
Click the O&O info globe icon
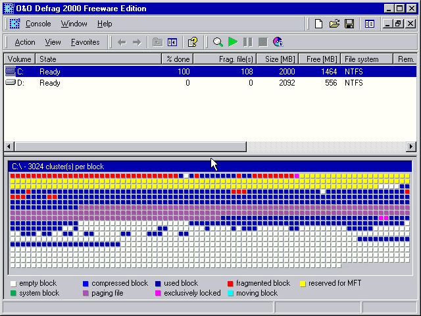pyautogui.click(x=278, y=42)
